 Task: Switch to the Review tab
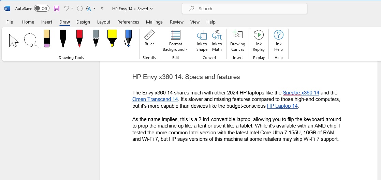(x=177, y=22)
